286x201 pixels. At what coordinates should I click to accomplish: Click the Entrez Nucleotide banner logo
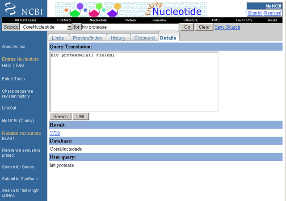[131, 9]
